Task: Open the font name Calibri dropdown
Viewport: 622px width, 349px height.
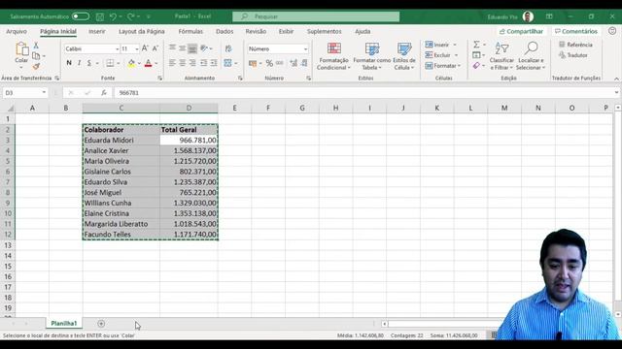Action: point(118,48)
